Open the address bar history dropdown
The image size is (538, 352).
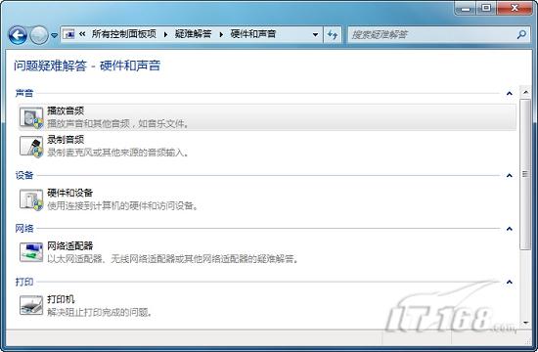[315, 34]
